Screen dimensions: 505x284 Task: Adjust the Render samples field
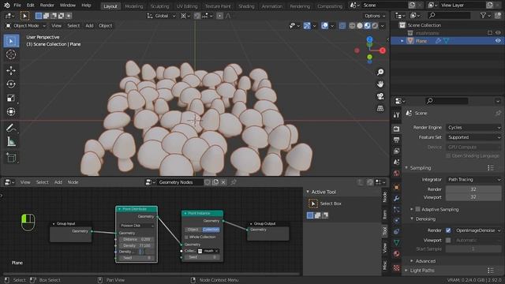click(x=473, y=189)
